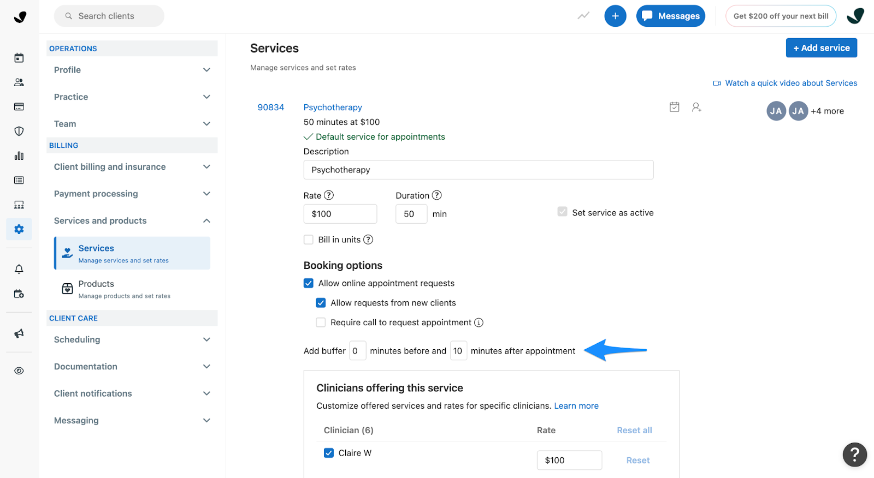
Task: Click Get $200 off your next bill
Action: (x=781, y=16)
